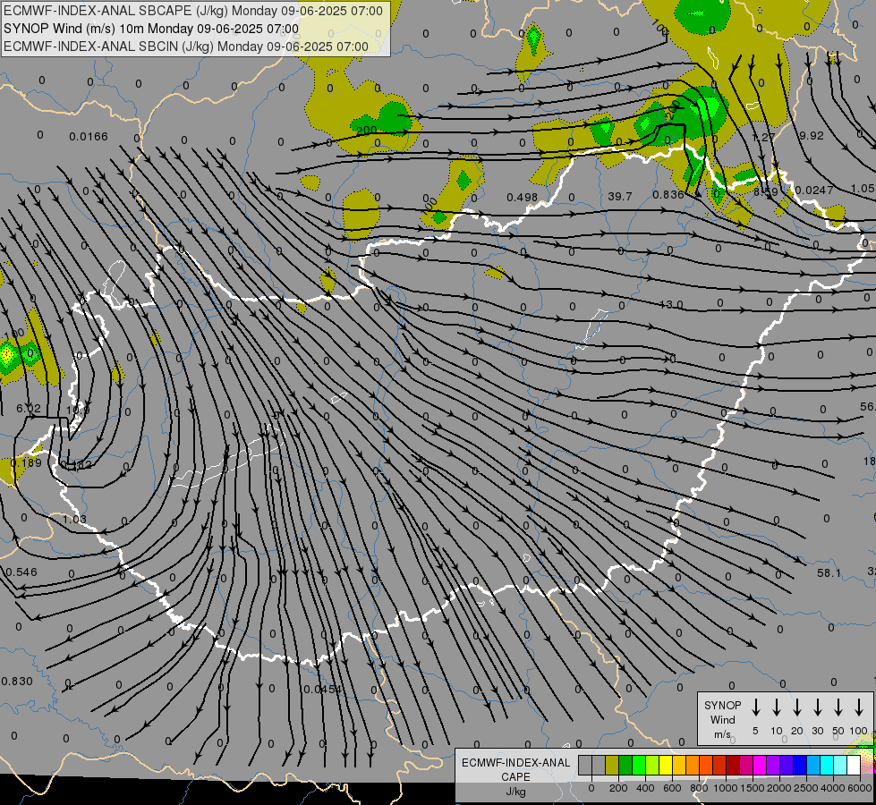The image size is (876, 805).
Task: Pick the dark green CAPE legend swatch
Action: [625, 766]
